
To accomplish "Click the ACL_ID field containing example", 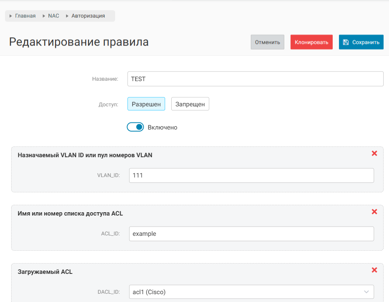I will (x=251, y=234).
